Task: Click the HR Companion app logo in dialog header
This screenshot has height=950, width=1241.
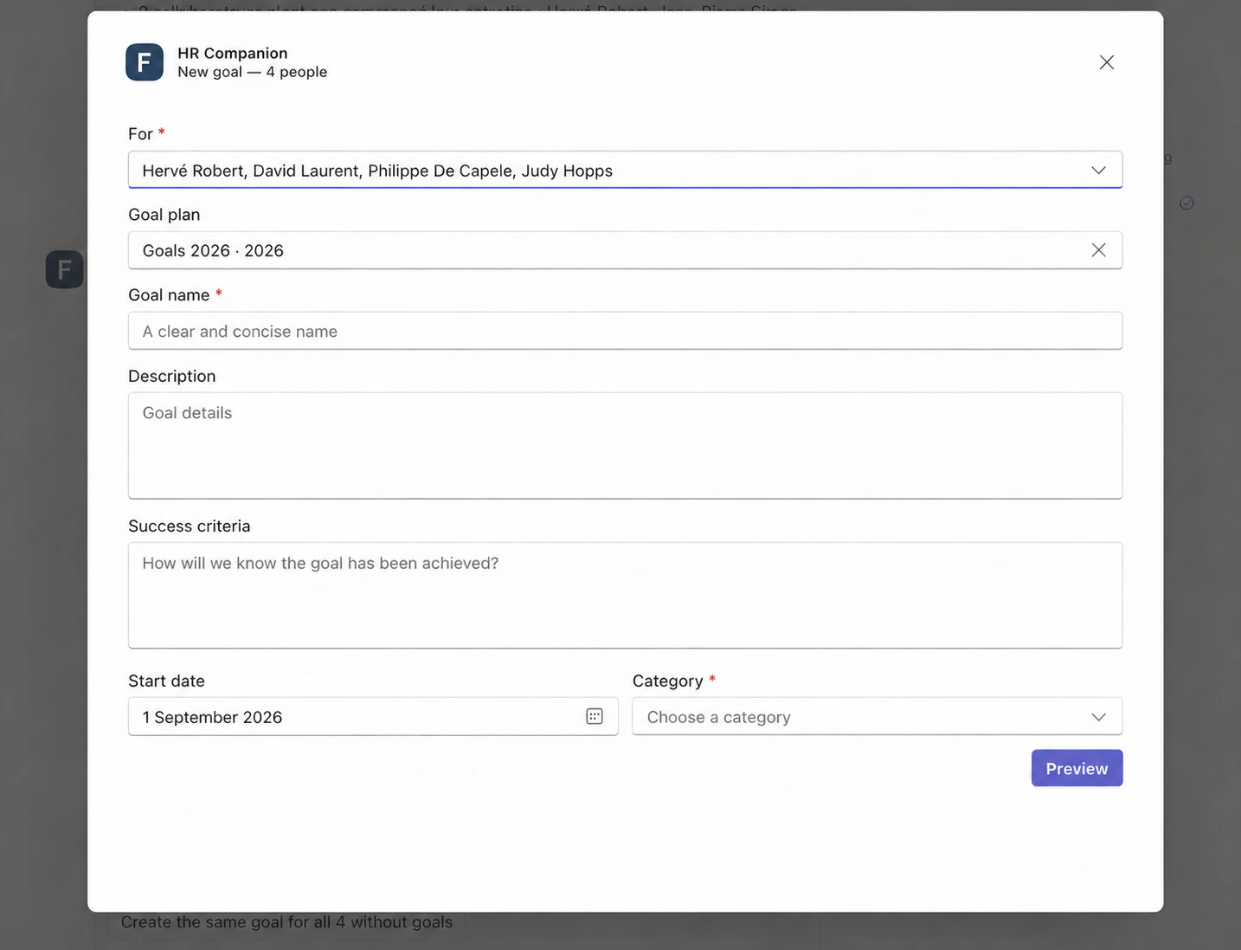Action: pos(145,62)
